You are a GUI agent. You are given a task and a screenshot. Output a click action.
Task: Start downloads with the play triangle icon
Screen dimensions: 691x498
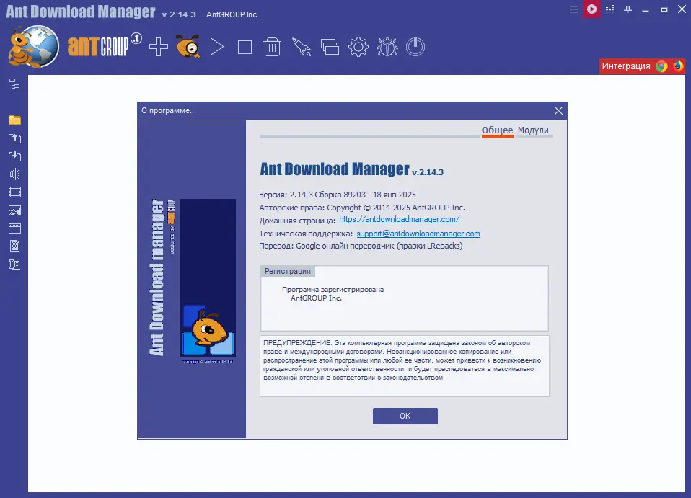click(x=217, y=47)
